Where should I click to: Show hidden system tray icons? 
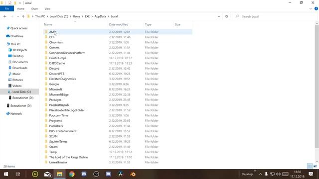[x=260, y=174]
